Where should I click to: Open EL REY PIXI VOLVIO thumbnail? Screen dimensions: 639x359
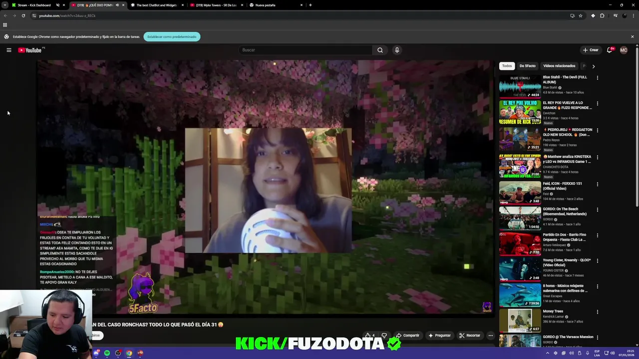point(520,112)
